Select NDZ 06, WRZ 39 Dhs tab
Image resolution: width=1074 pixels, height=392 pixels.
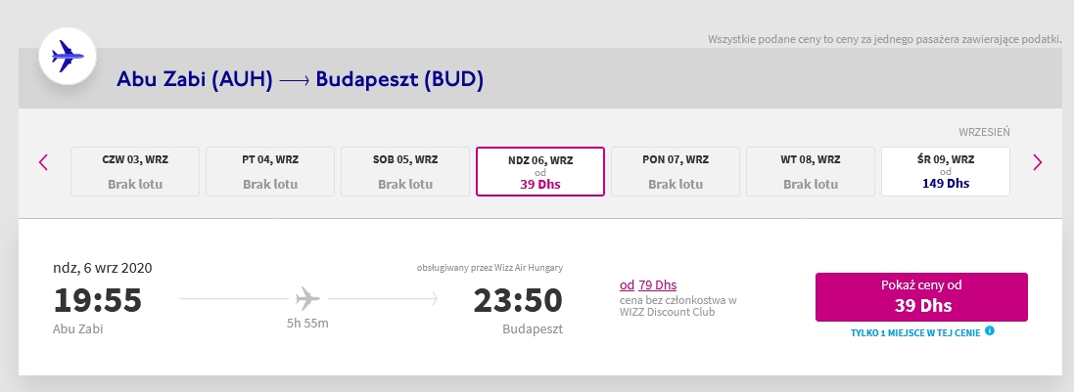point(540,172)
